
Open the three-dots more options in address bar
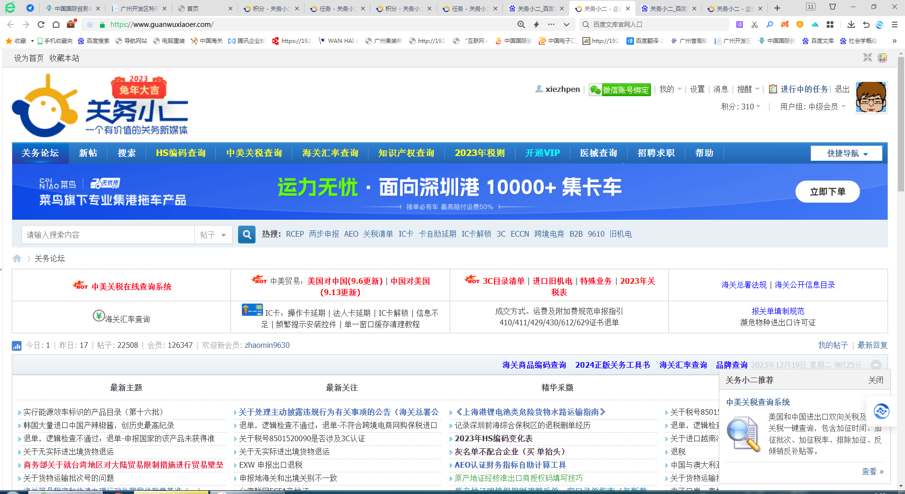[551, 25]
